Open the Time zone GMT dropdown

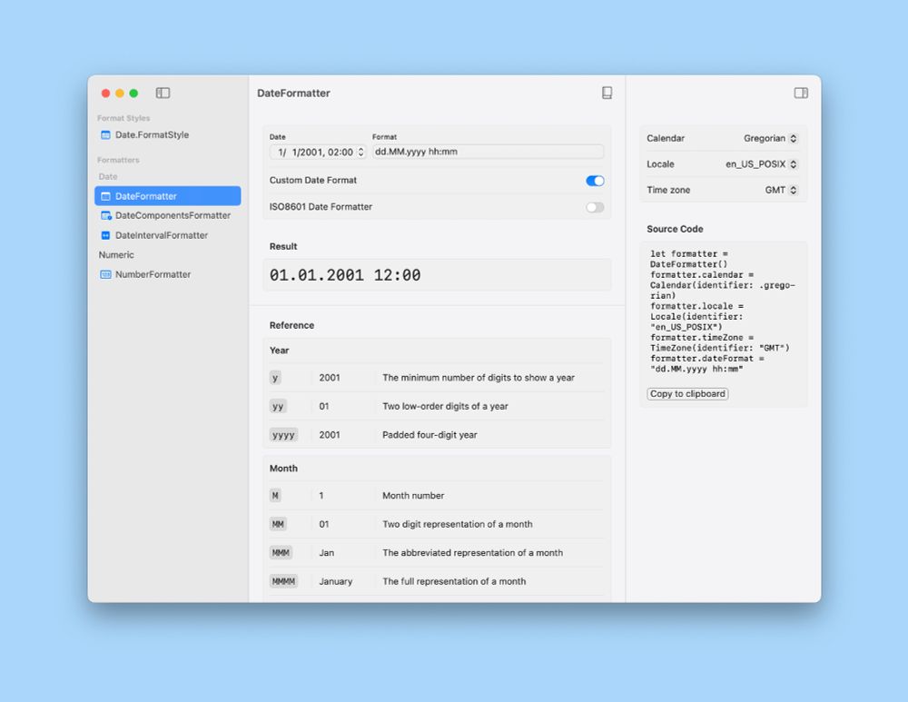781,190
